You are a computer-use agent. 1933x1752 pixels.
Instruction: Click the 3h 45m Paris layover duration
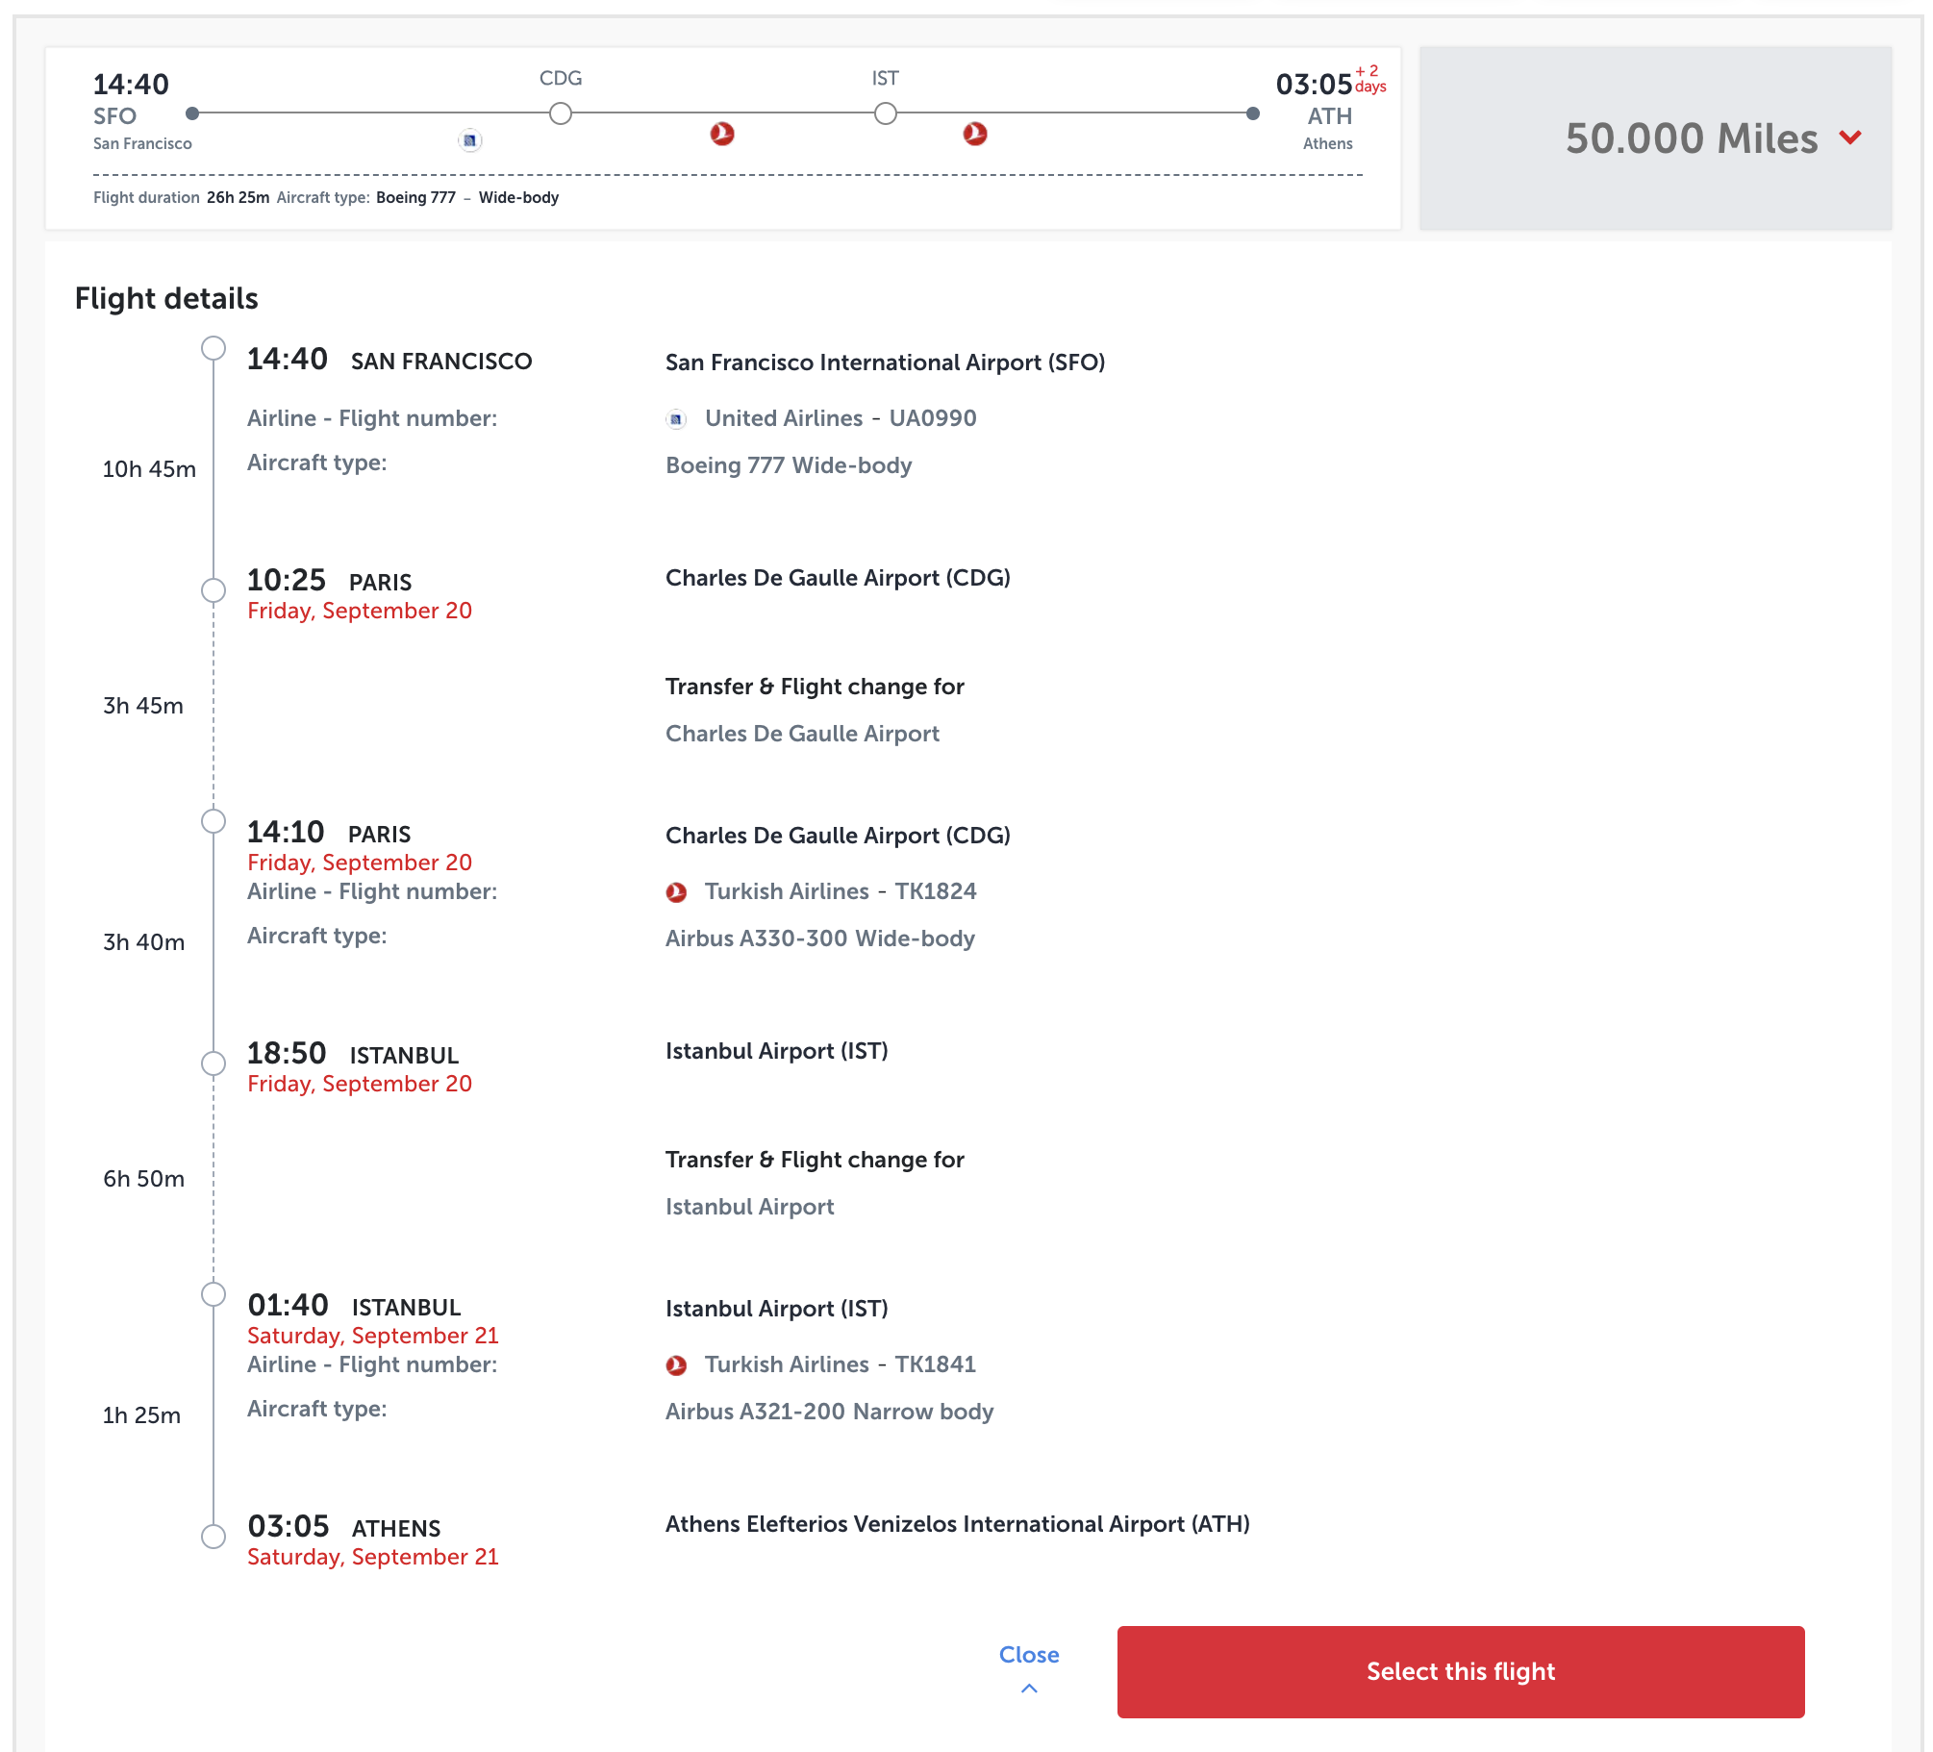tap(143, 706)
